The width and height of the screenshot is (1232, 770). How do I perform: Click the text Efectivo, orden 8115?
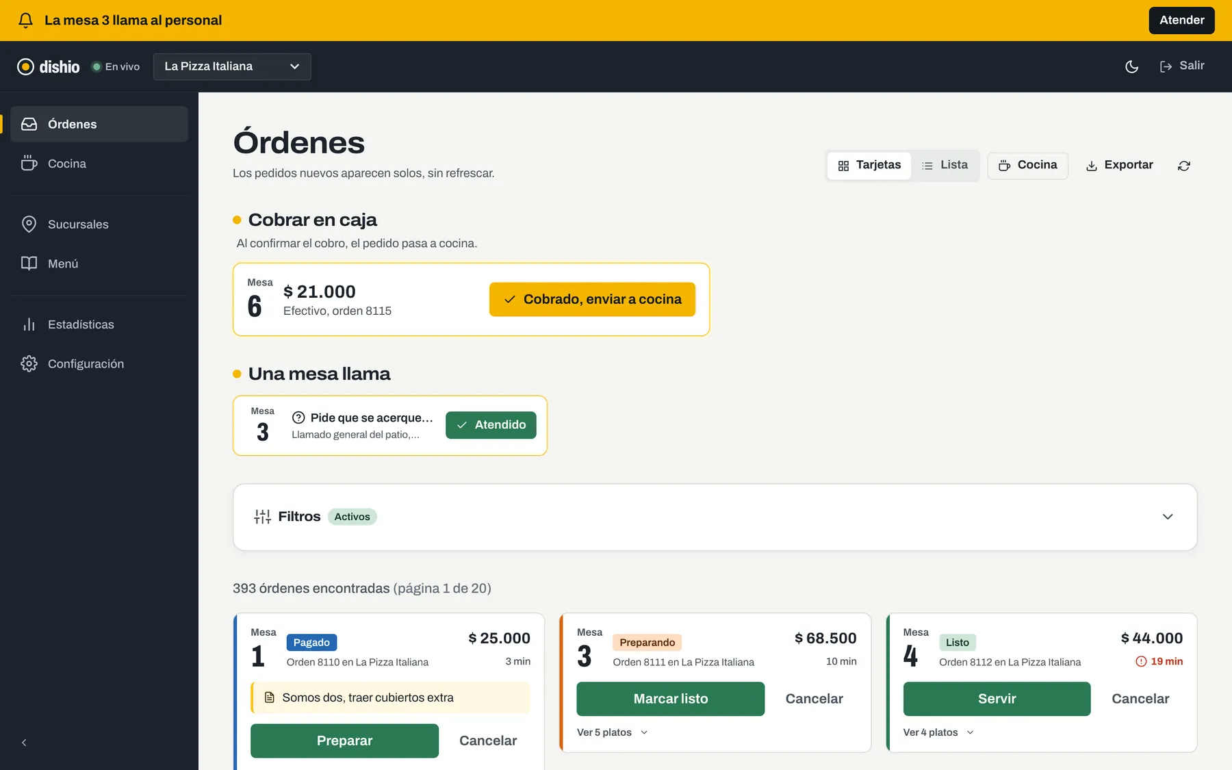pos(337,311)
